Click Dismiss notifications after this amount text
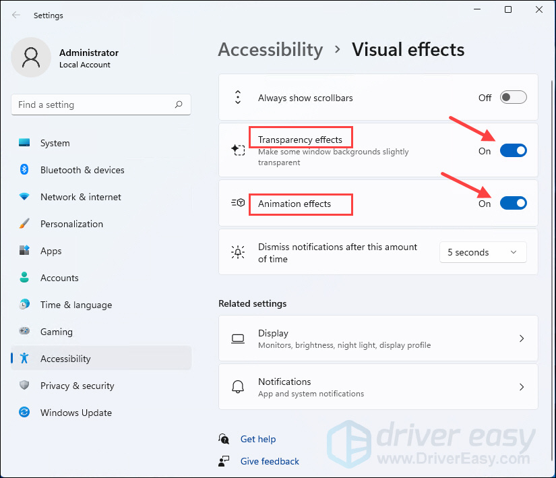Screen dimensions: 556x478 pyautogui.click(x=338, y=253)
